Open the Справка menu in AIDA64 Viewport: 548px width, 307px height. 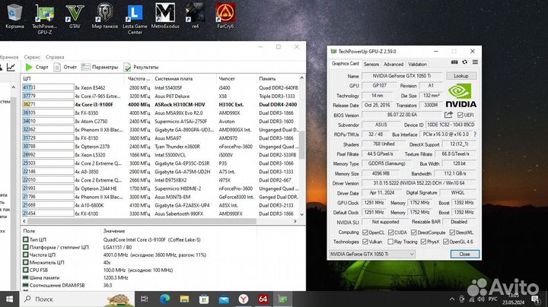[x=55, y=57]
